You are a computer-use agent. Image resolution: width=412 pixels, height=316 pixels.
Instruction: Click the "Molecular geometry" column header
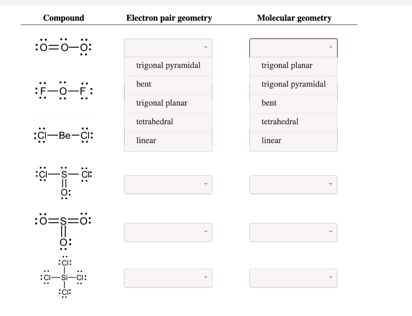(295, 18)
